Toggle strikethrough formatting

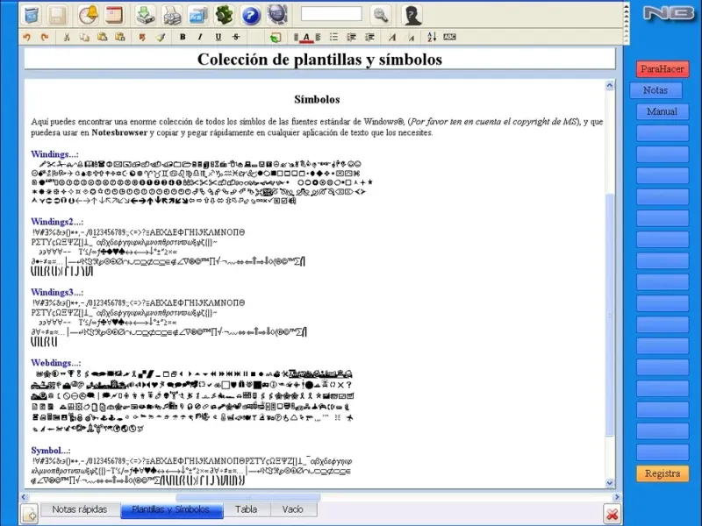coord(236,37)
